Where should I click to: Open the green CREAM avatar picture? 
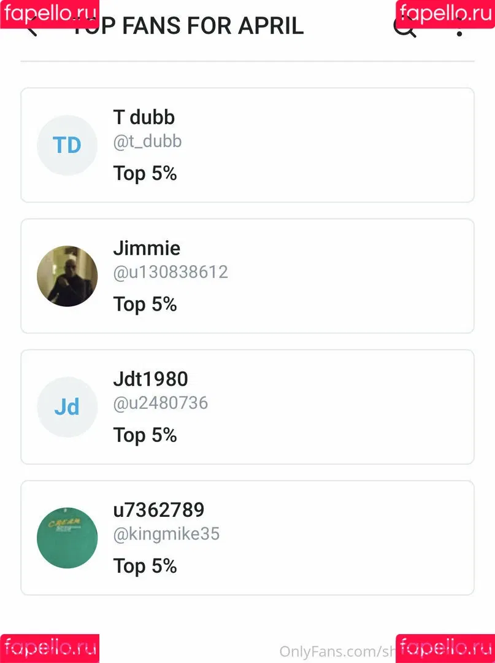67,537
